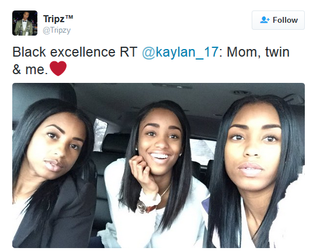This screenshot has width=320, height=251.
Task: Open the Tripz™ display name link
Action: pyautogui.click(x=58, y=19)
